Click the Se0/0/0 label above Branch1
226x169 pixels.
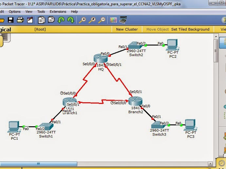click(x=70, y=93)
